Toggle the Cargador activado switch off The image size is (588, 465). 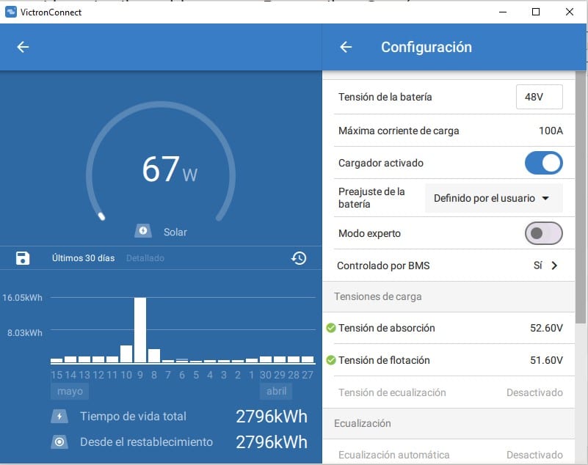point(543,163)
